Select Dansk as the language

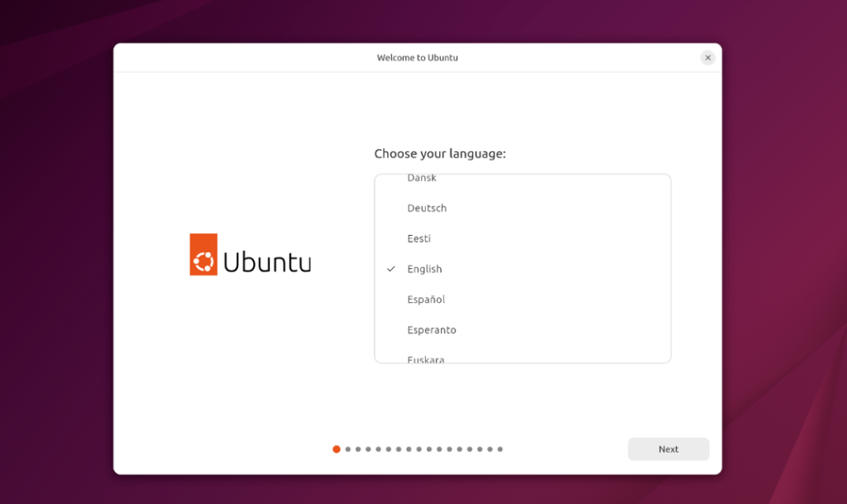pos(422,180)
